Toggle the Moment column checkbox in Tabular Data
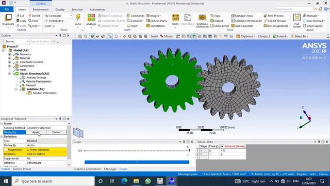The height and width of the screenshot is (186, 330). (222, 146)
